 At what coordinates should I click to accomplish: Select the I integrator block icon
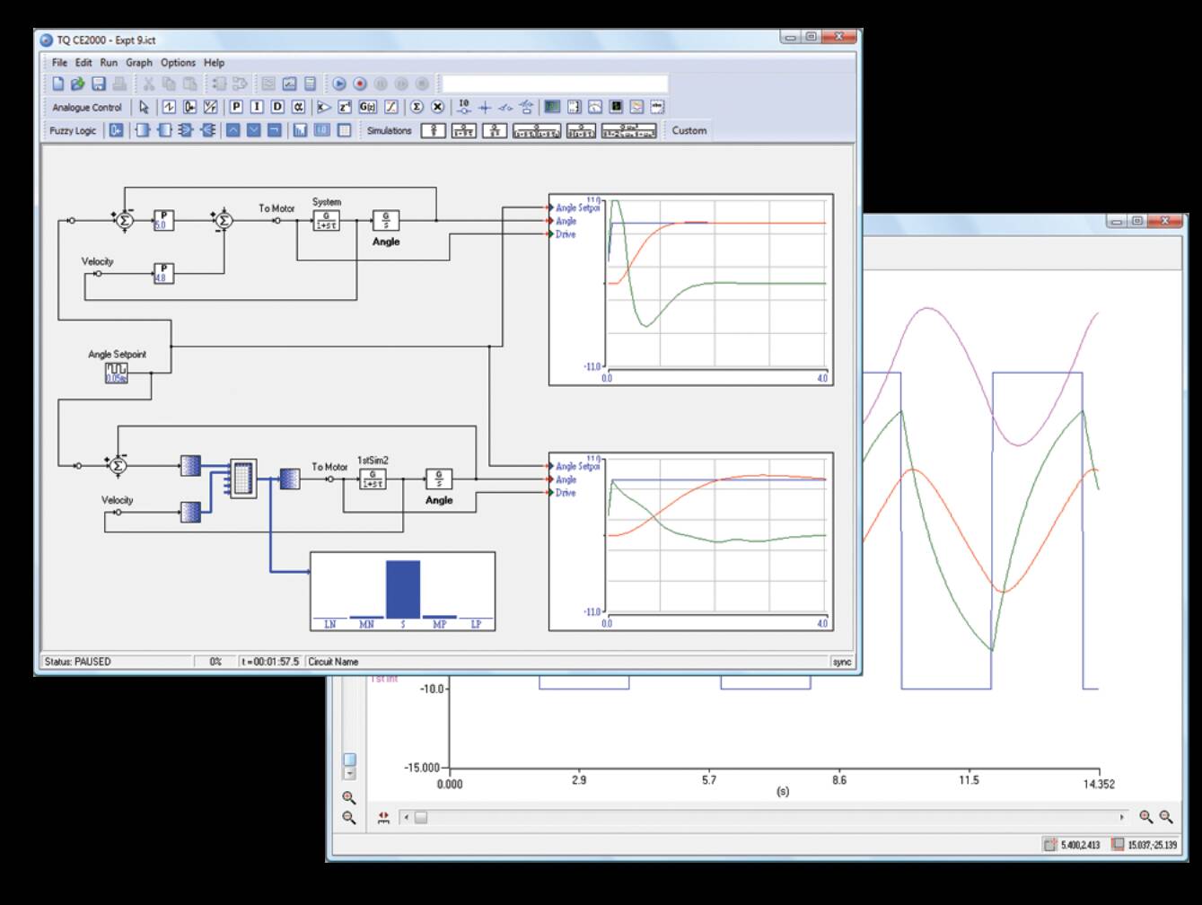tap(256, 106)
